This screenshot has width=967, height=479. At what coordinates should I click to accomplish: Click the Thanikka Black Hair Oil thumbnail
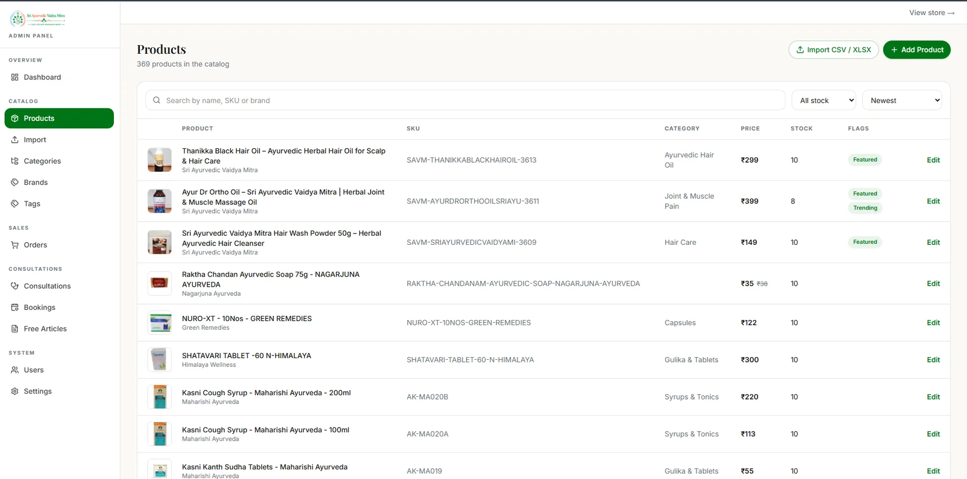[x=160, y=160]
